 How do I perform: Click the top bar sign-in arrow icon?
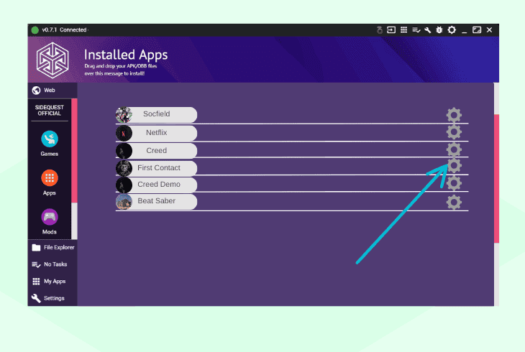pos(391,29)
